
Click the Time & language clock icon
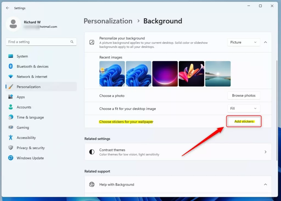[11, 117]
